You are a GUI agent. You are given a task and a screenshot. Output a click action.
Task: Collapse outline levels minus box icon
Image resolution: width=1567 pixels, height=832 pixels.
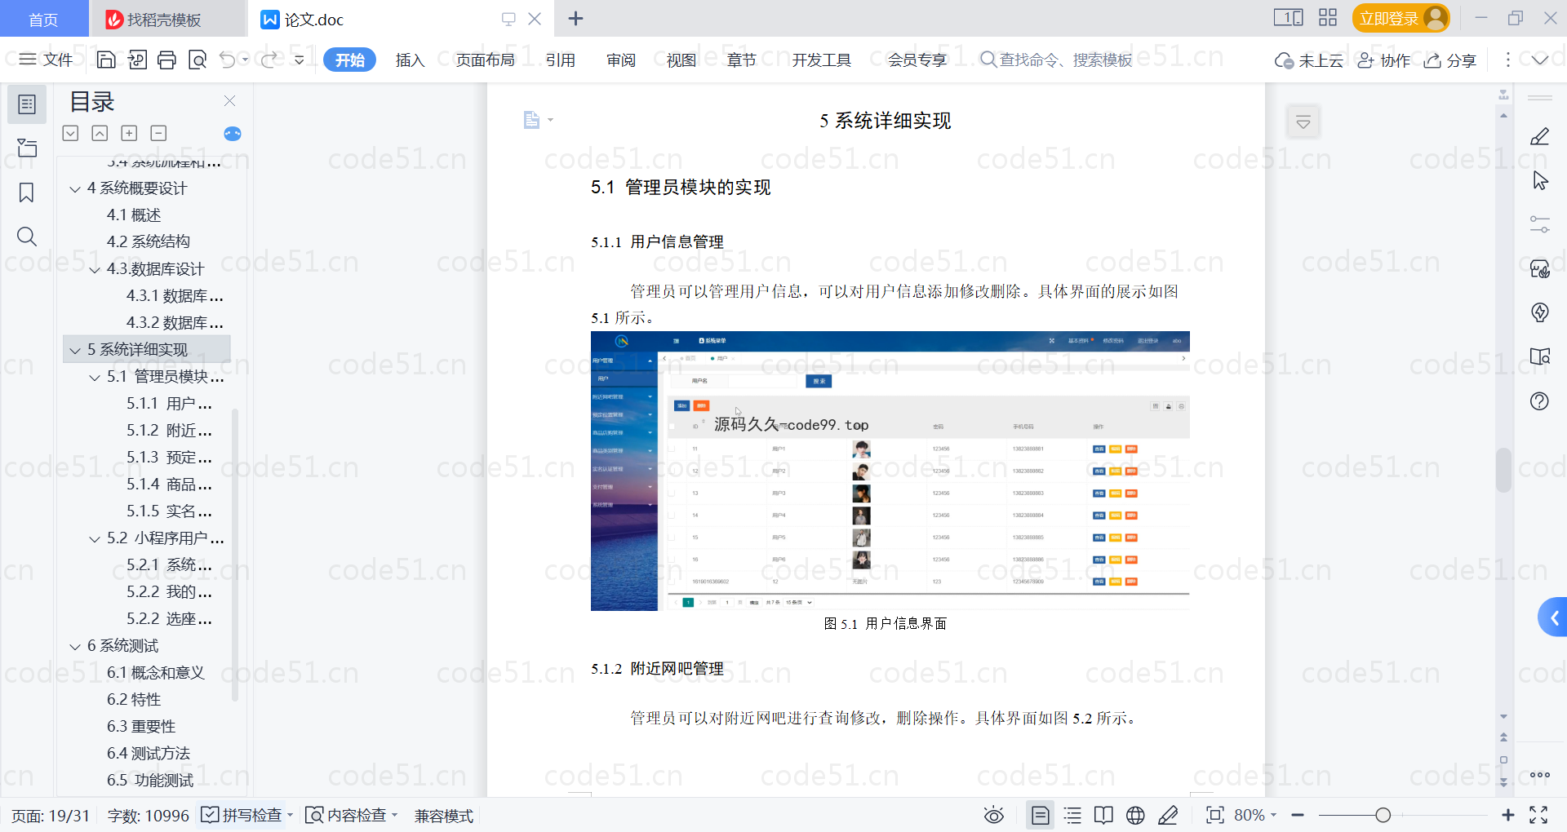[x=158, y=134]
